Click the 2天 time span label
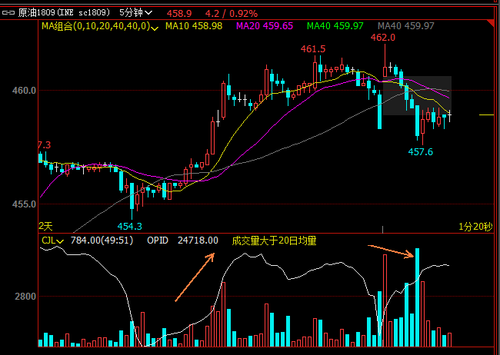The image size is (500, 355). click(x=45, y=226)
